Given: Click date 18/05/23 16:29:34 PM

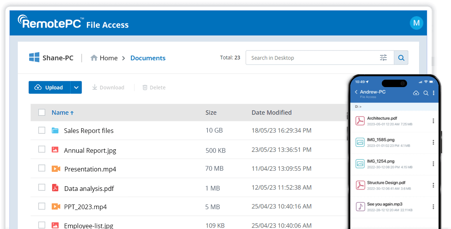Looking at the screenshot, I should click(x=281, y=130).
